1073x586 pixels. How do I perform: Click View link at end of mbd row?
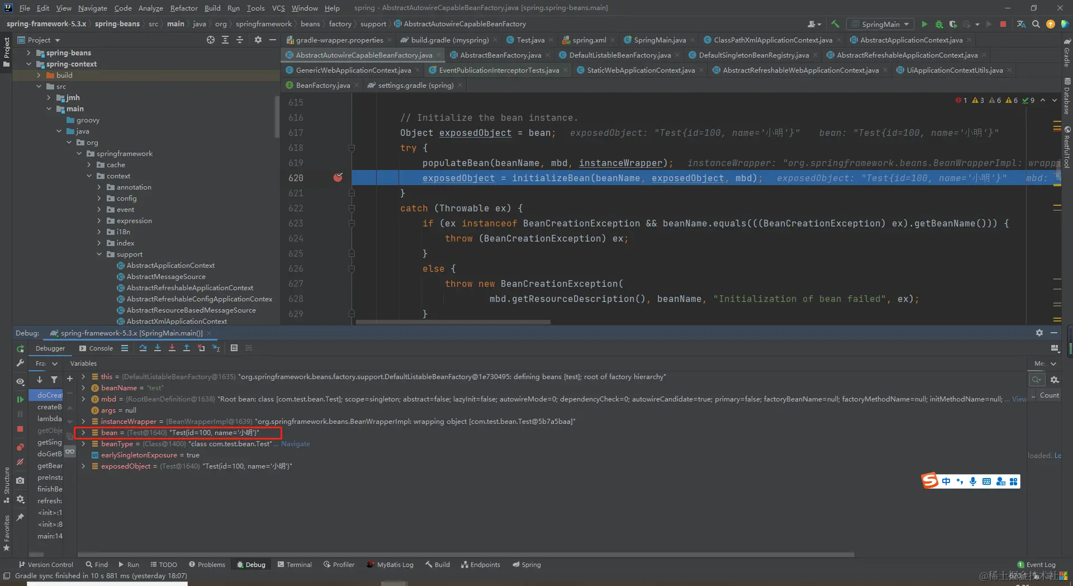(1019, 399)
